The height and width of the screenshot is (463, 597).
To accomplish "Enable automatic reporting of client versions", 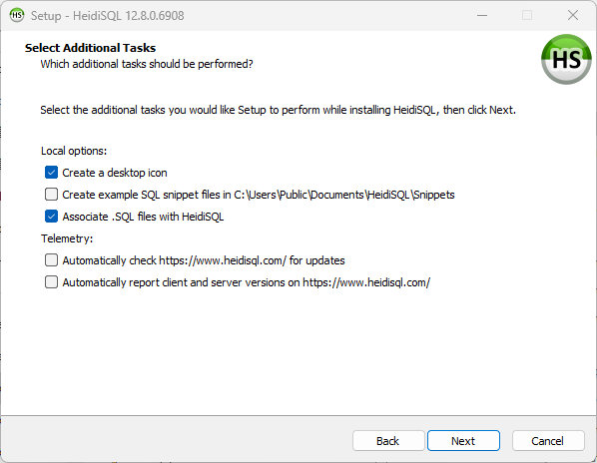I will coord(51,282).
